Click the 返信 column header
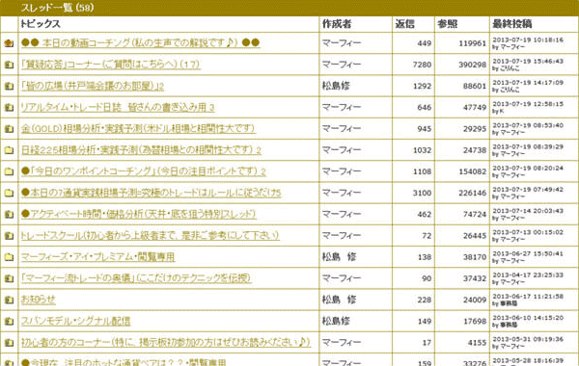 [x=405, y=24]
